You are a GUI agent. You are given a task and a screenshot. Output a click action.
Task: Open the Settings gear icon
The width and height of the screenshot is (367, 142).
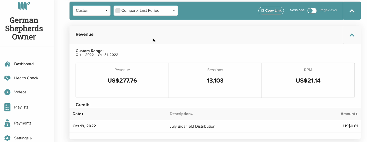pyautogui.click(x=7, y=138)
